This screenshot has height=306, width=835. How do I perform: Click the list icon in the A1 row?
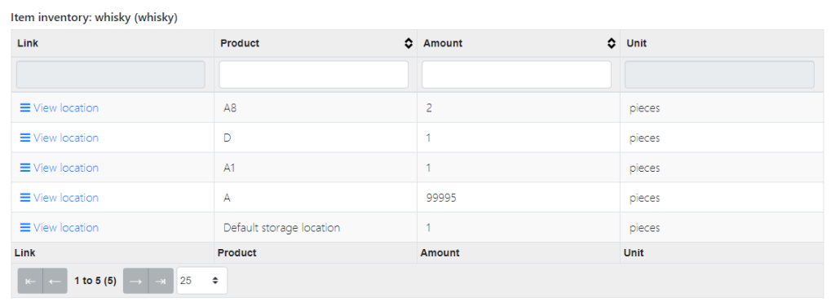(x=24, y=168)
